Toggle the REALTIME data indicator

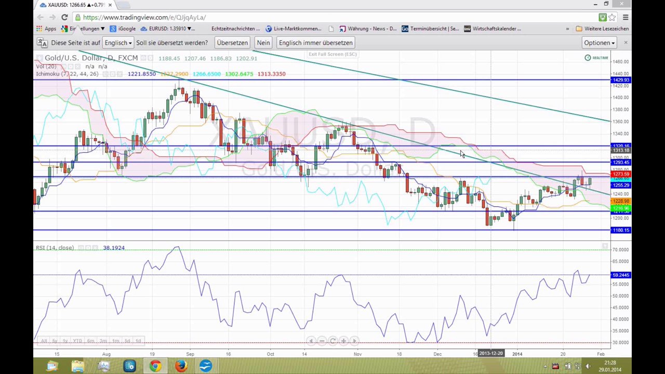tap(596, 58)
